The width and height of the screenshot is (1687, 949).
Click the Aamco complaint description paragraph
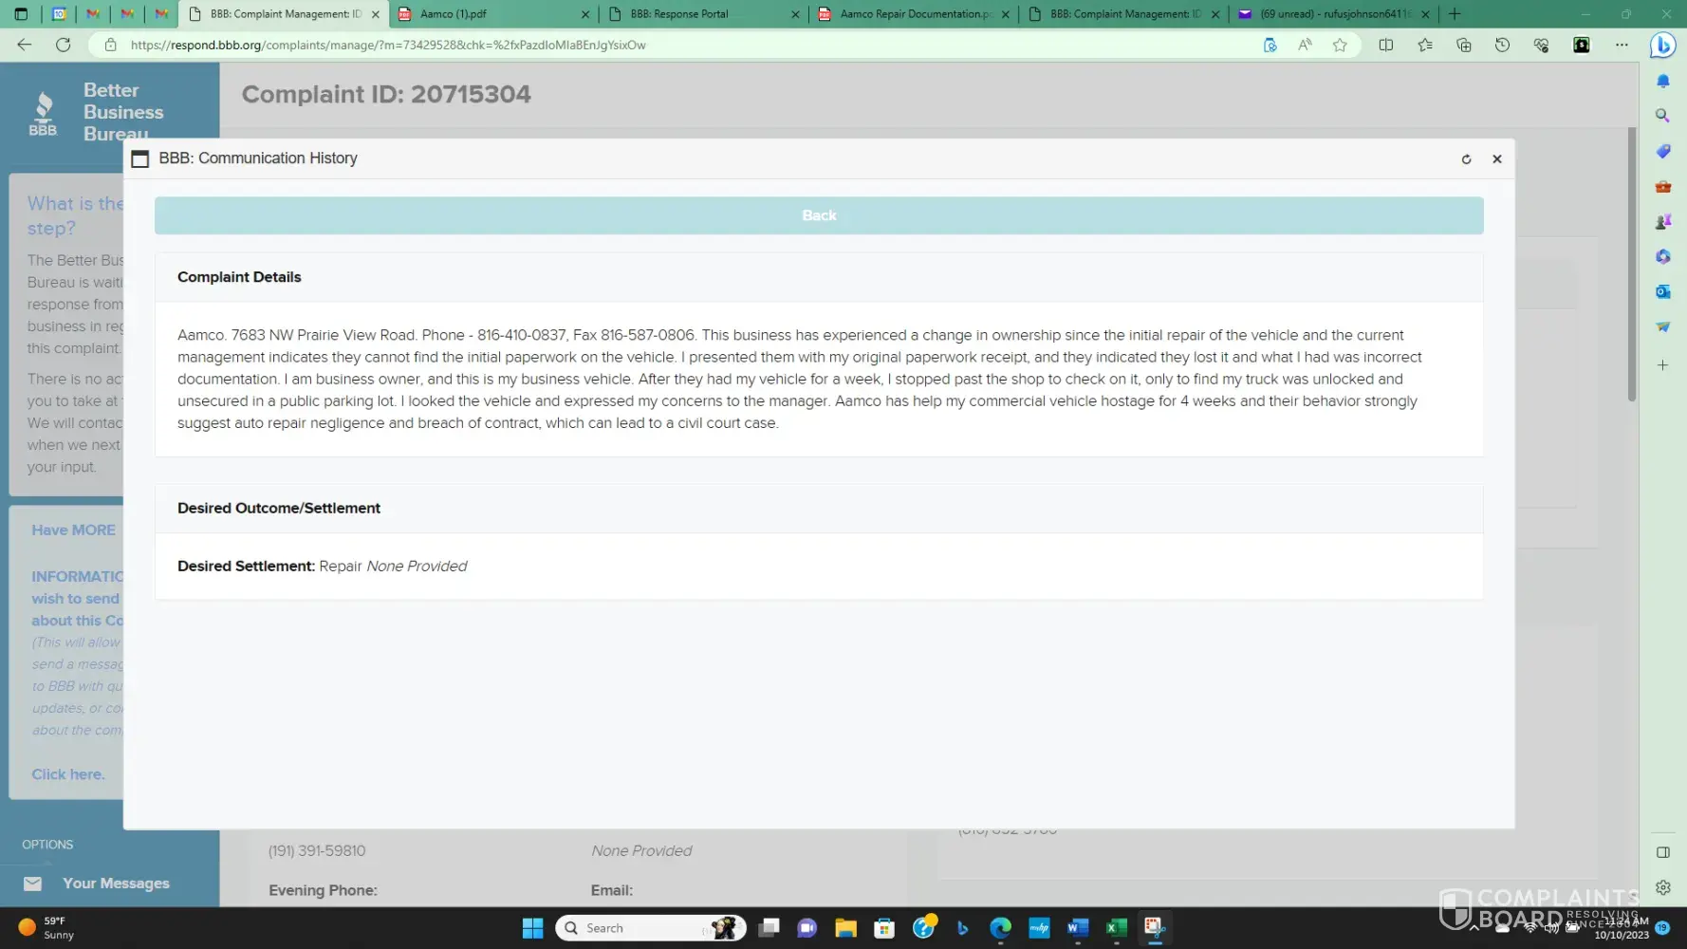(800, 380)
